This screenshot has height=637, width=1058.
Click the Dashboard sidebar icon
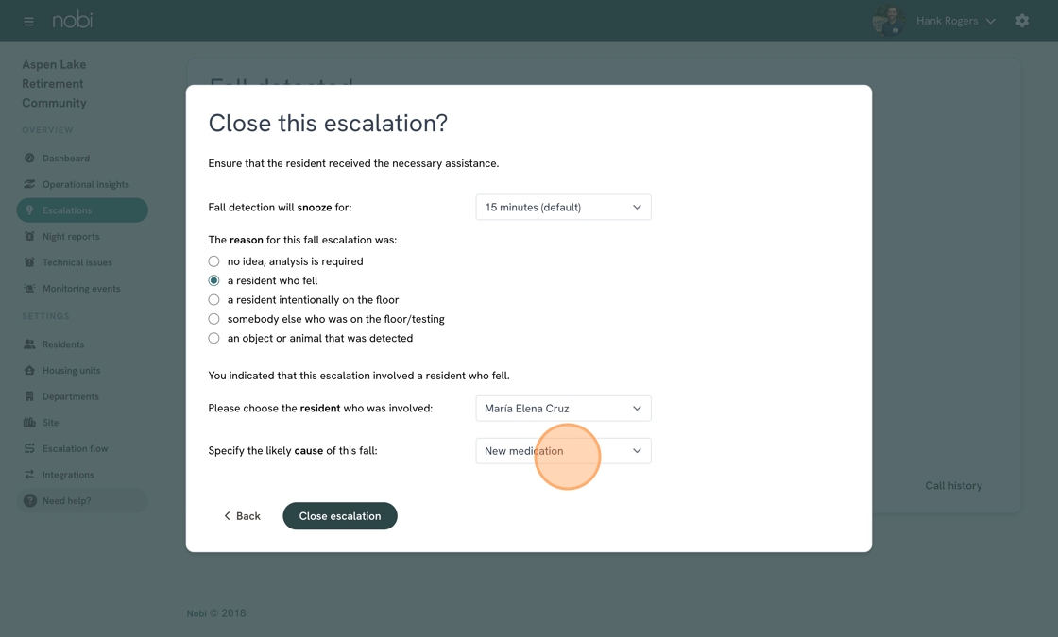[29, 159]
